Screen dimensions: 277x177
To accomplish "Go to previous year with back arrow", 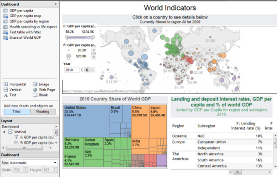I will [x=87, y=70].
